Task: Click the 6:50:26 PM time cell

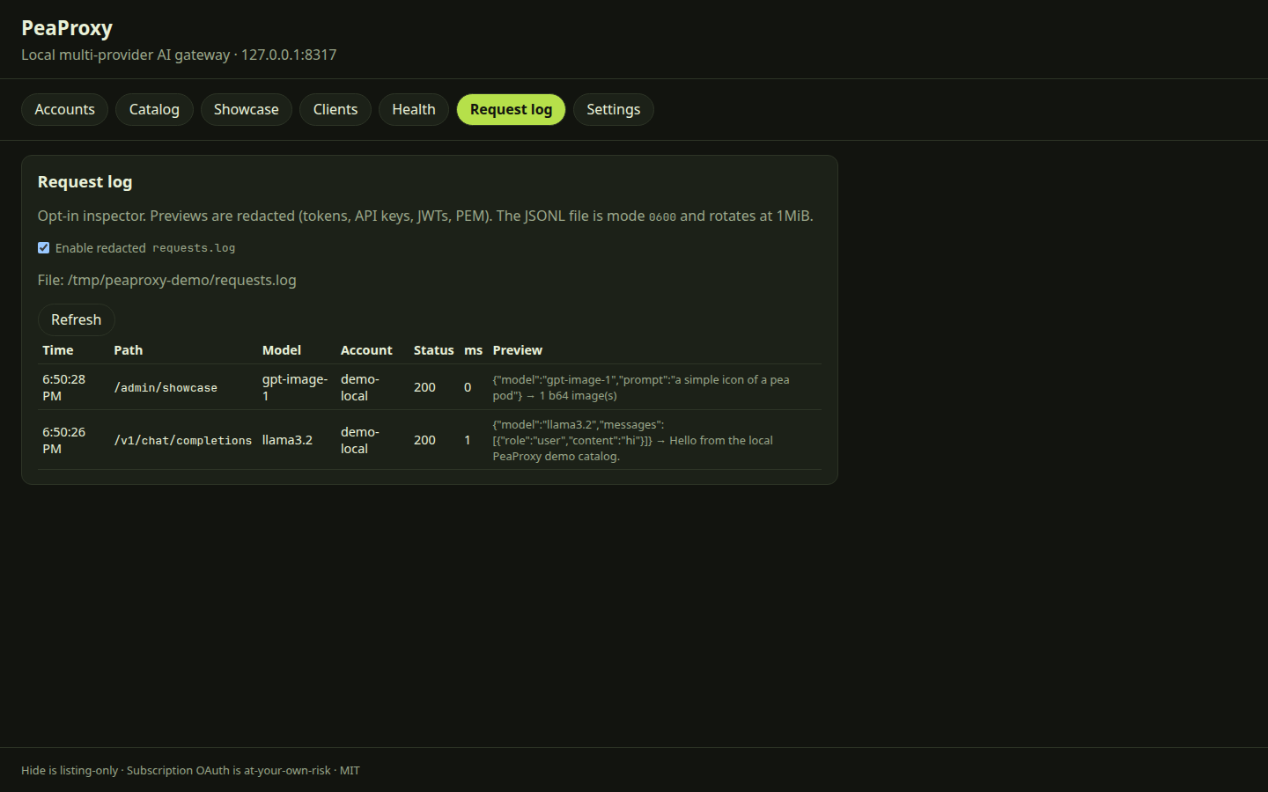Action: click(x=64, y=440)
